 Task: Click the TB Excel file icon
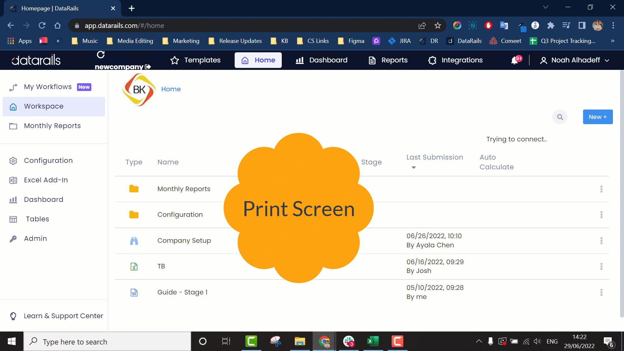[134, 266]
